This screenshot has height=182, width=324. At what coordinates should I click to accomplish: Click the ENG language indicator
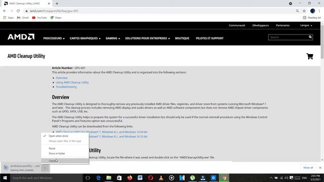(305, 178)
